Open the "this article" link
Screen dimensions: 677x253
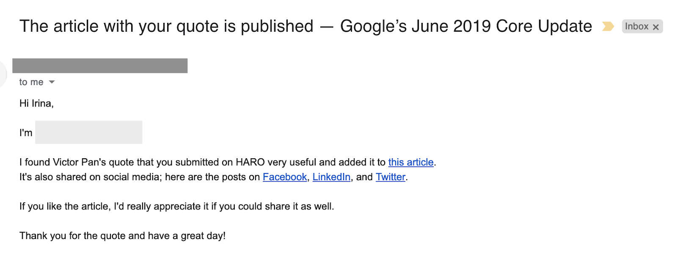410,162
